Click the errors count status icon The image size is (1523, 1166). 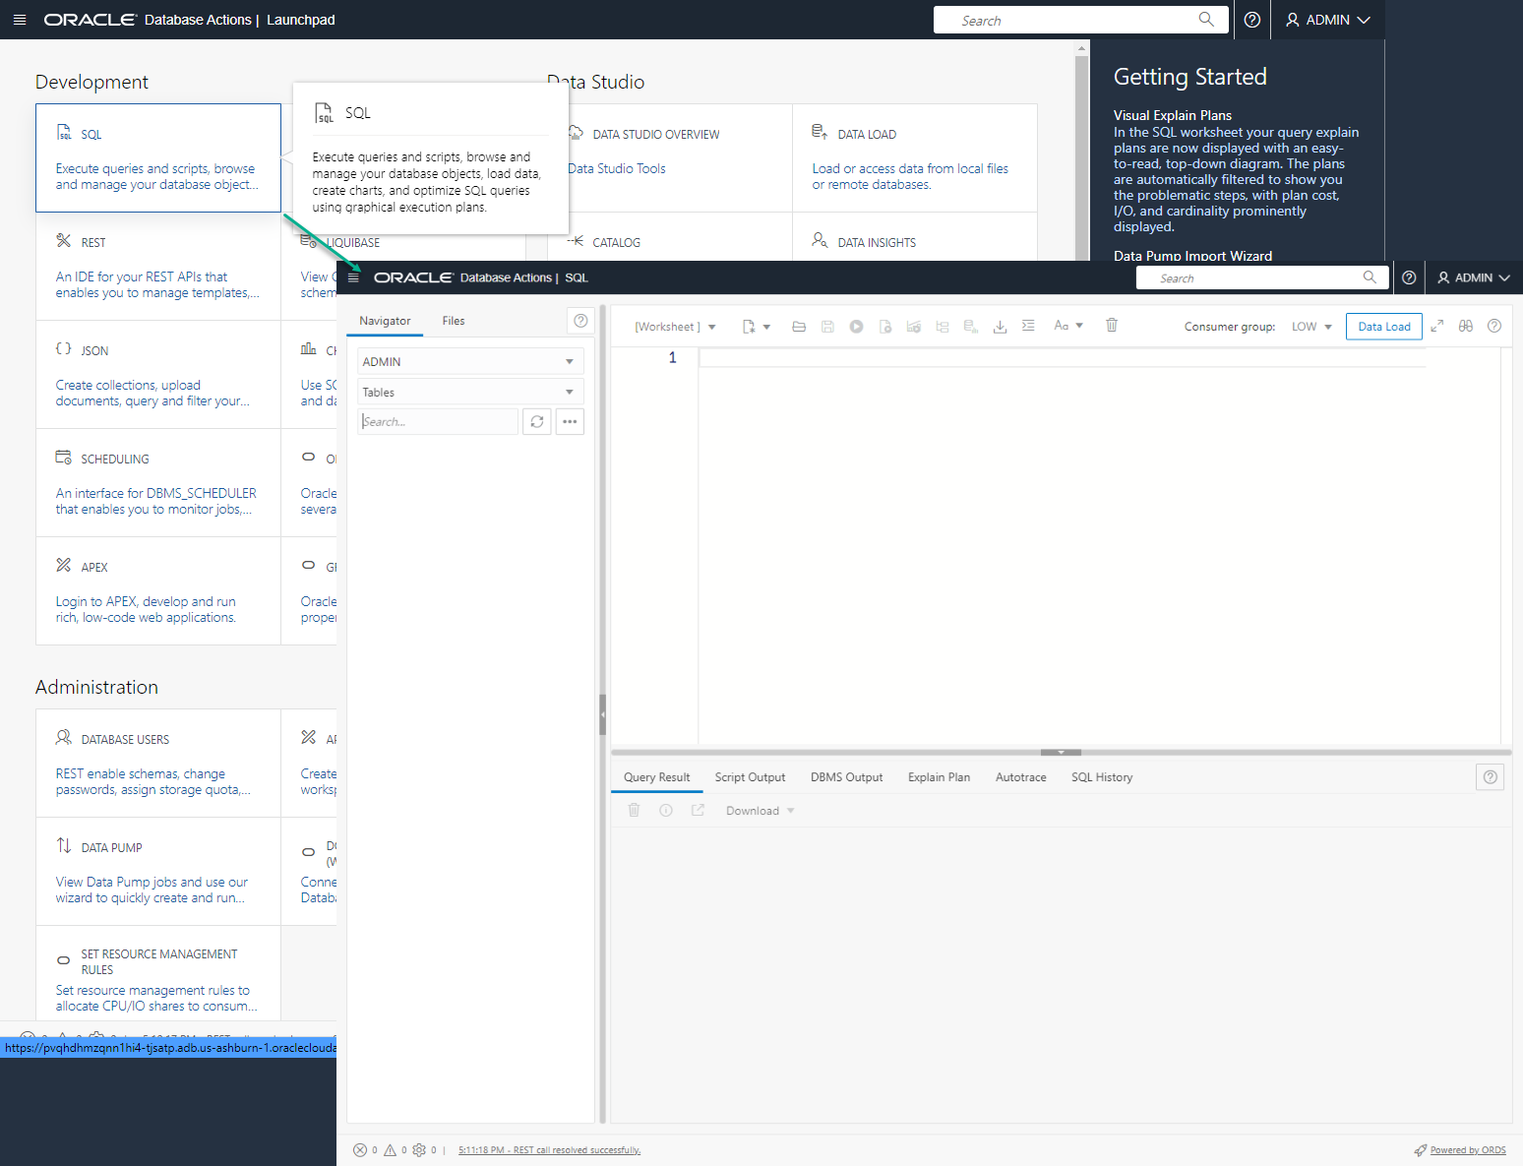coord(360,1150)
